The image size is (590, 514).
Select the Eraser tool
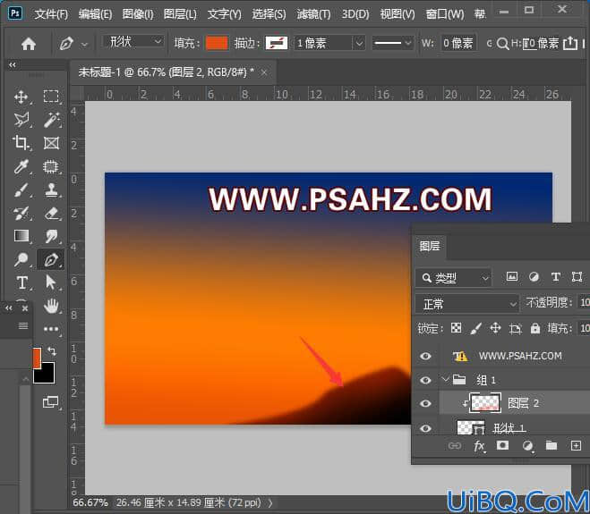pos(52,214)
